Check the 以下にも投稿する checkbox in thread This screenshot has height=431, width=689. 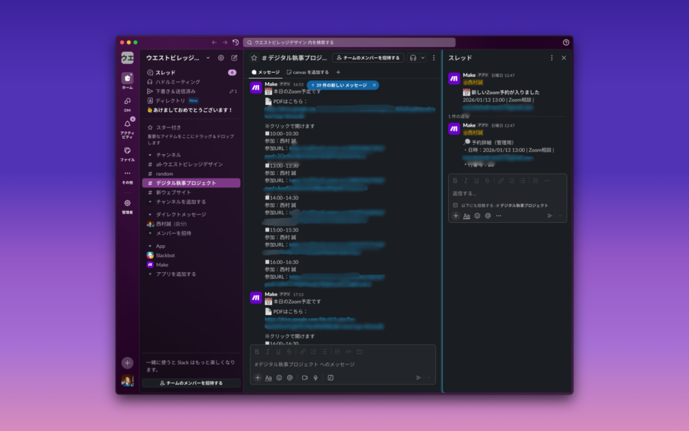pyautogui.click(x=456, y=205)
